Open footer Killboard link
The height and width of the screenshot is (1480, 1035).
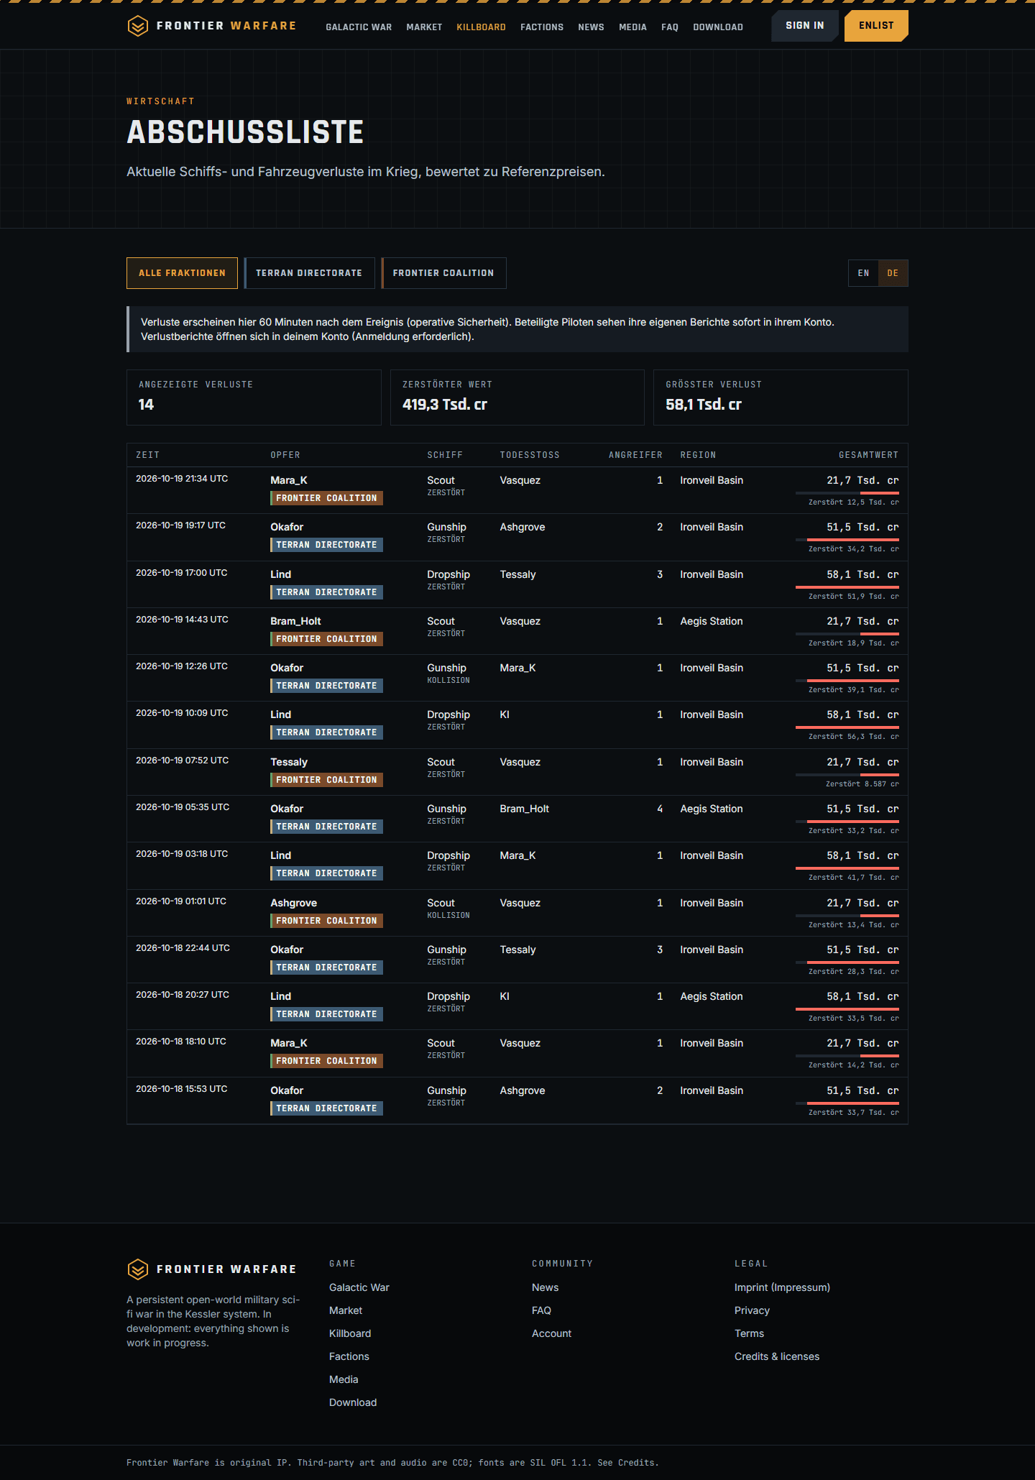tap(350, 1333)
